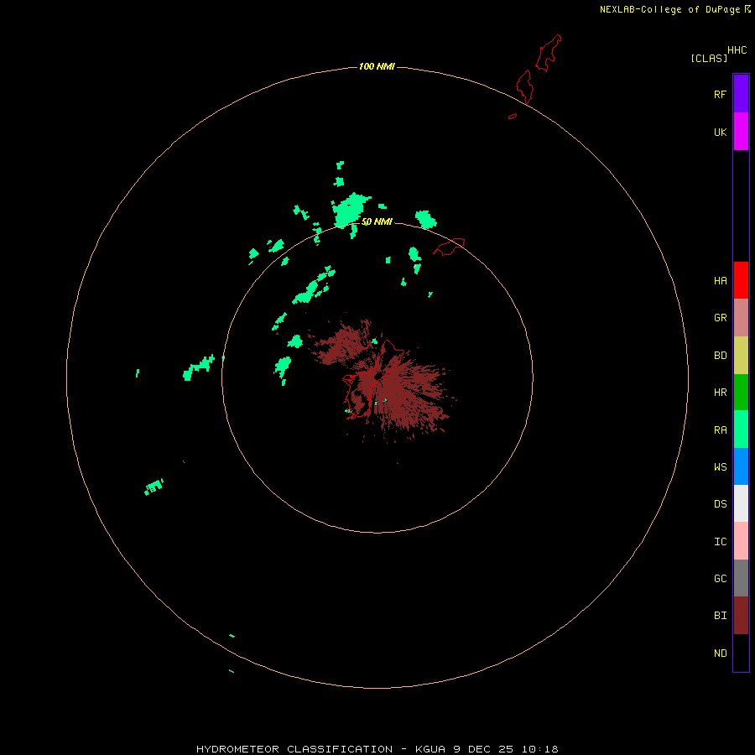
Task: Click the RA legend label
Action: [x=720, y=430]
